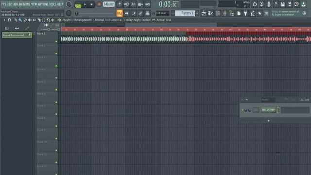Click the pattern options arrow left of Pattern 1
Image resolution: width=311 pixels, height=175 pixels.
(173, 13)
